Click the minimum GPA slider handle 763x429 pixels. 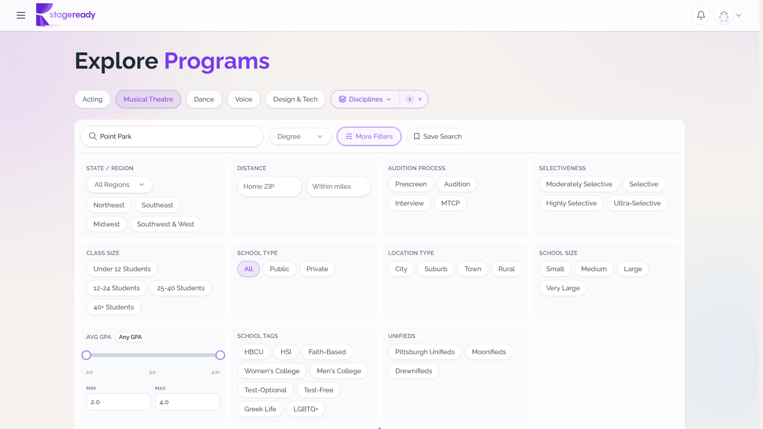[x=86, y=355]
